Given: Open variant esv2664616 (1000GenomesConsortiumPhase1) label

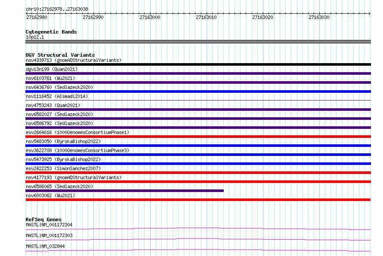Looking at the screenshot, I should (77, 132).
